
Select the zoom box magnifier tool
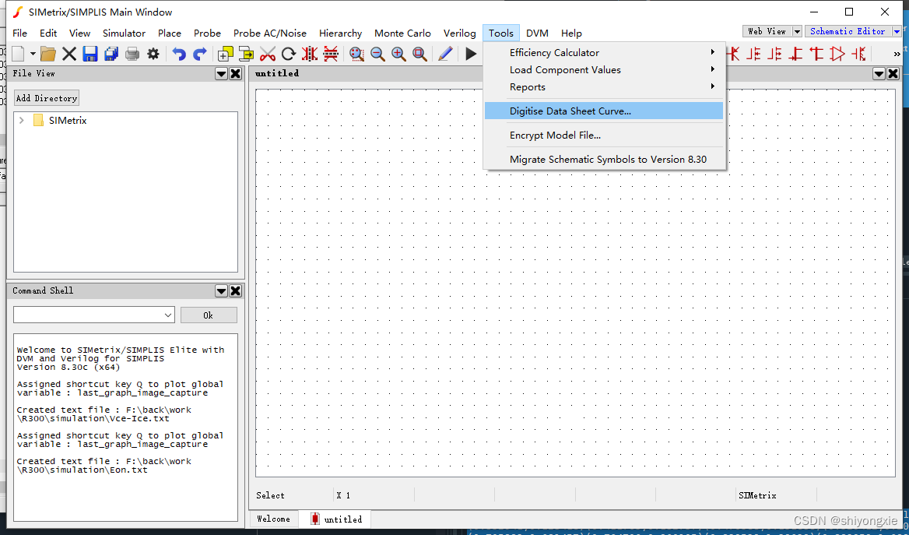point(356,54)
